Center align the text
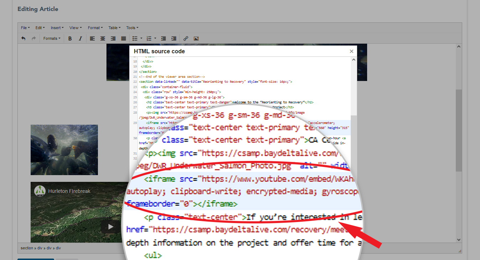This screenshot has height=260, width=480. pyautogui.click(x=103, y=38)
